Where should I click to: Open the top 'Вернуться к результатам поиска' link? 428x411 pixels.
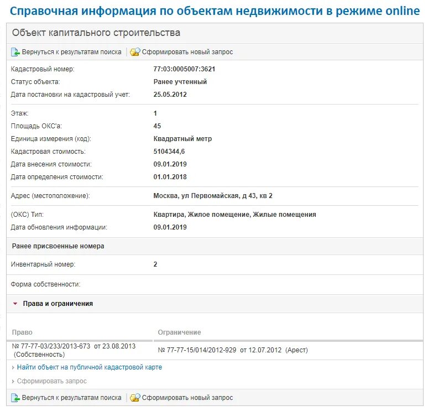pyautogui.click(x=71, y=52)
